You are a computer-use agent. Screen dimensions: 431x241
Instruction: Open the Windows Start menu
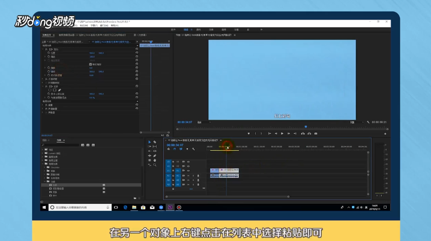coord(44,208)
